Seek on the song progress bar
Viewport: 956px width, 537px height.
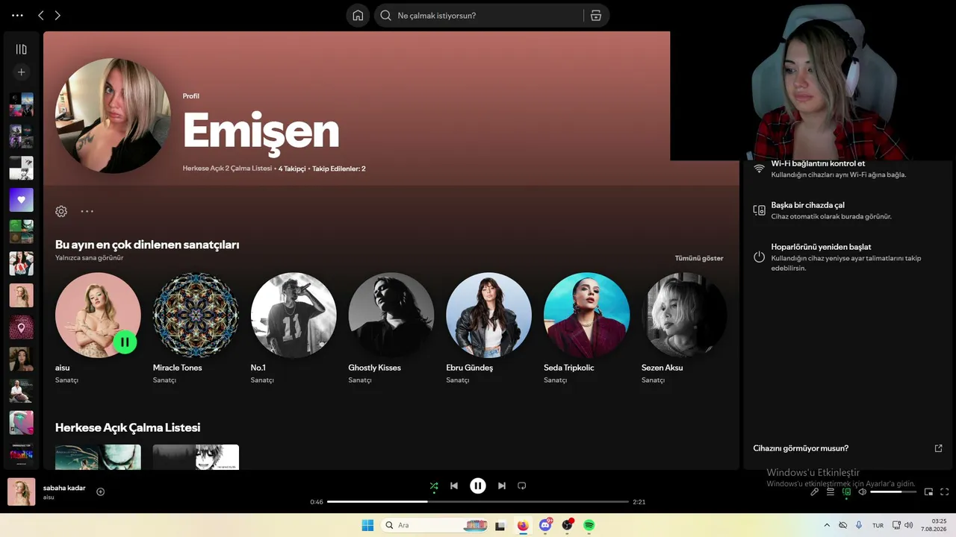click(478, 502)
